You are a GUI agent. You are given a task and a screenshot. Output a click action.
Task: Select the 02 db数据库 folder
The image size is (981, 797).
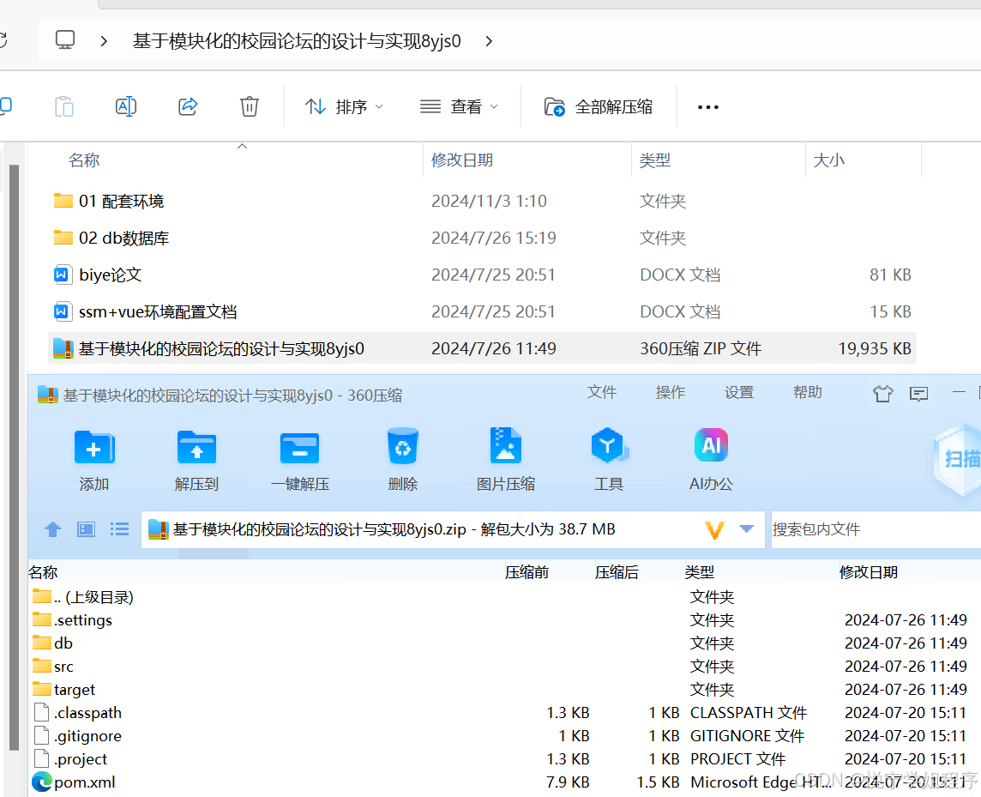click(x=111, y=238)
